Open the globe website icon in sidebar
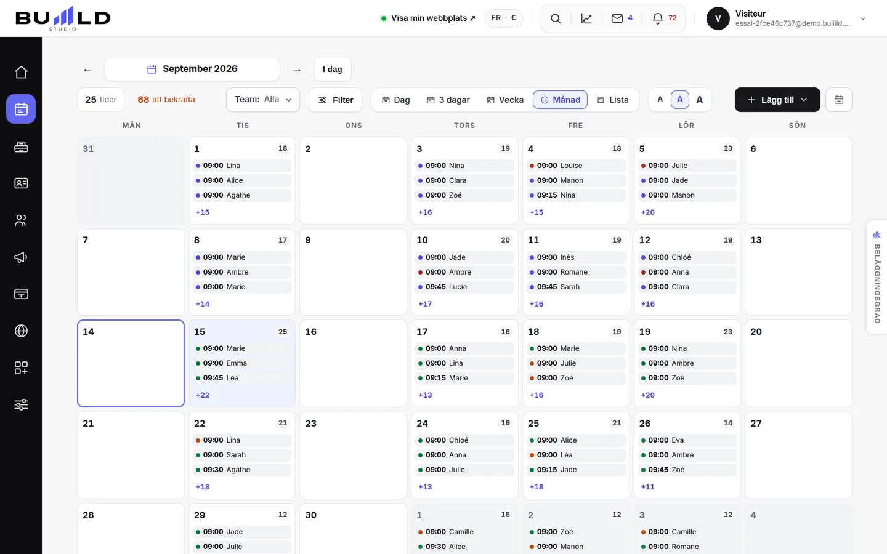This screenshot has width=887, height=554. 21,331
